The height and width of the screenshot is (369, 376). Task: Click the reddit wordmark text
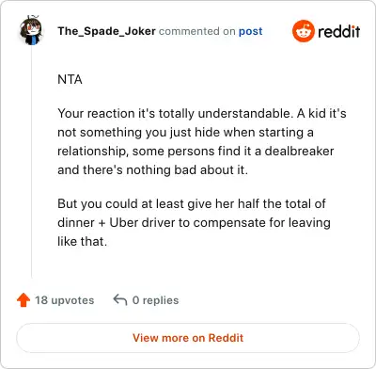[338, 31]
